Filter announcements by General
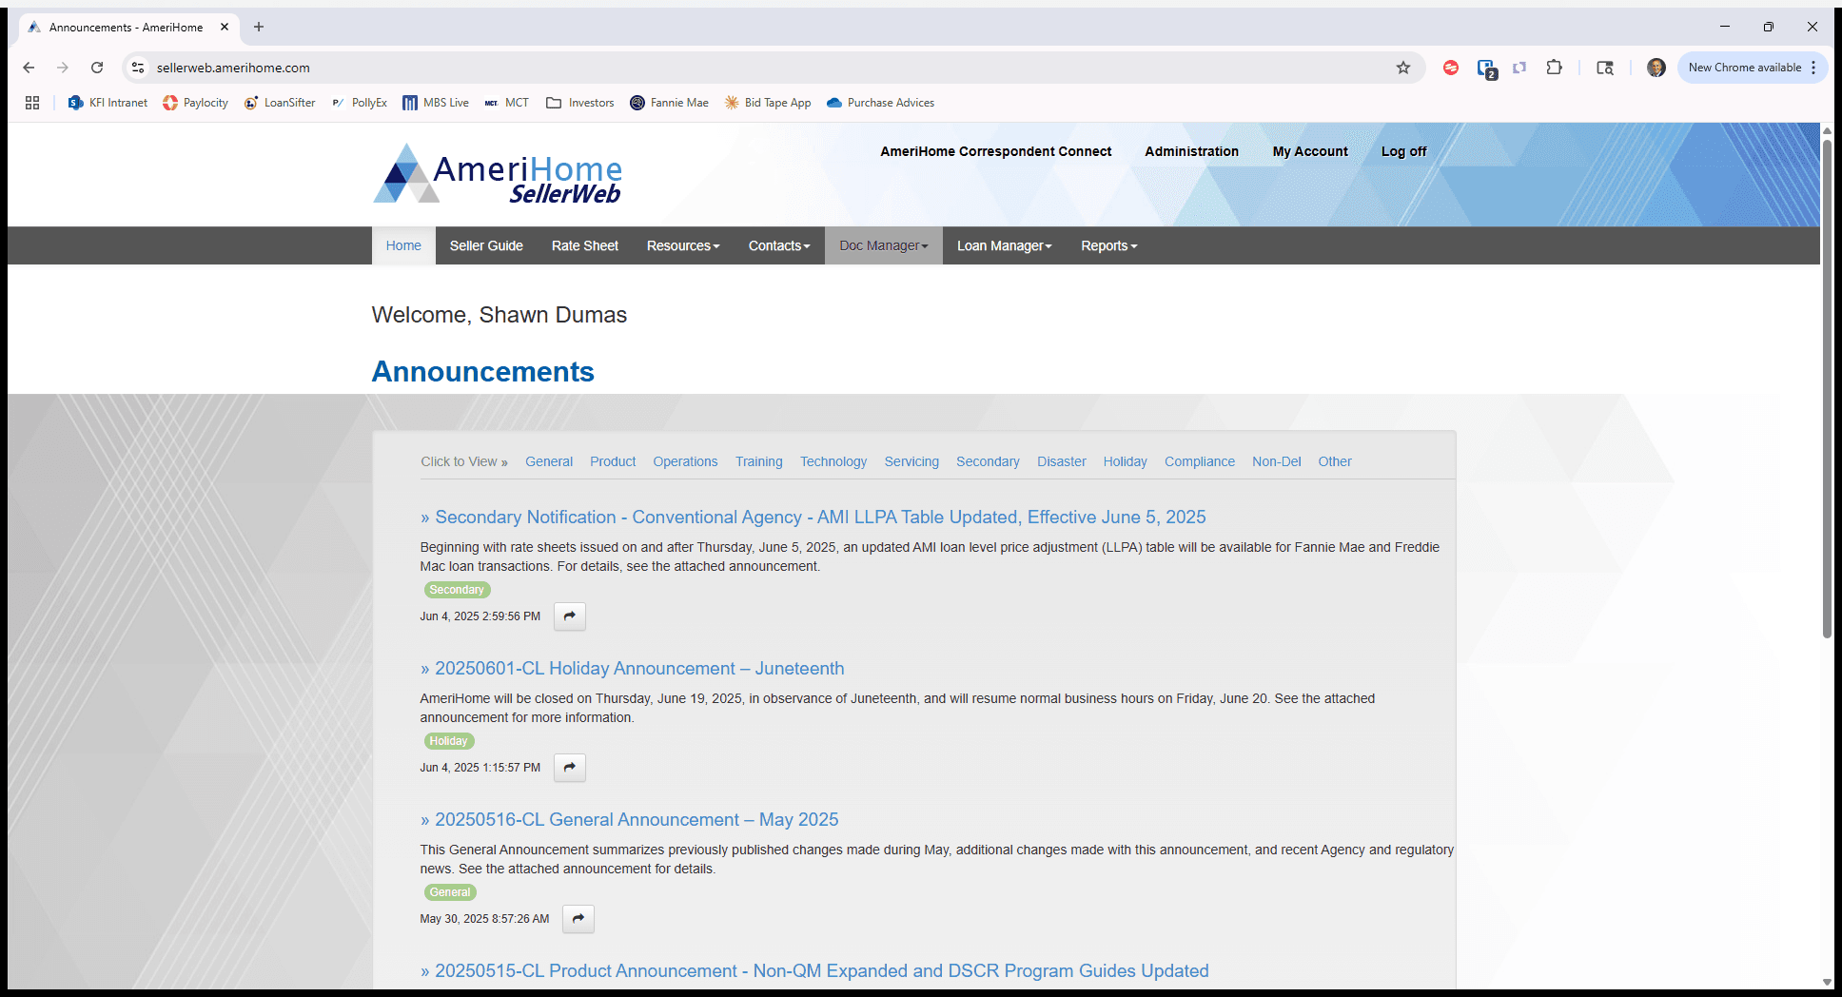The height and width of the screenshot is (997, 1842). point(549,461)
